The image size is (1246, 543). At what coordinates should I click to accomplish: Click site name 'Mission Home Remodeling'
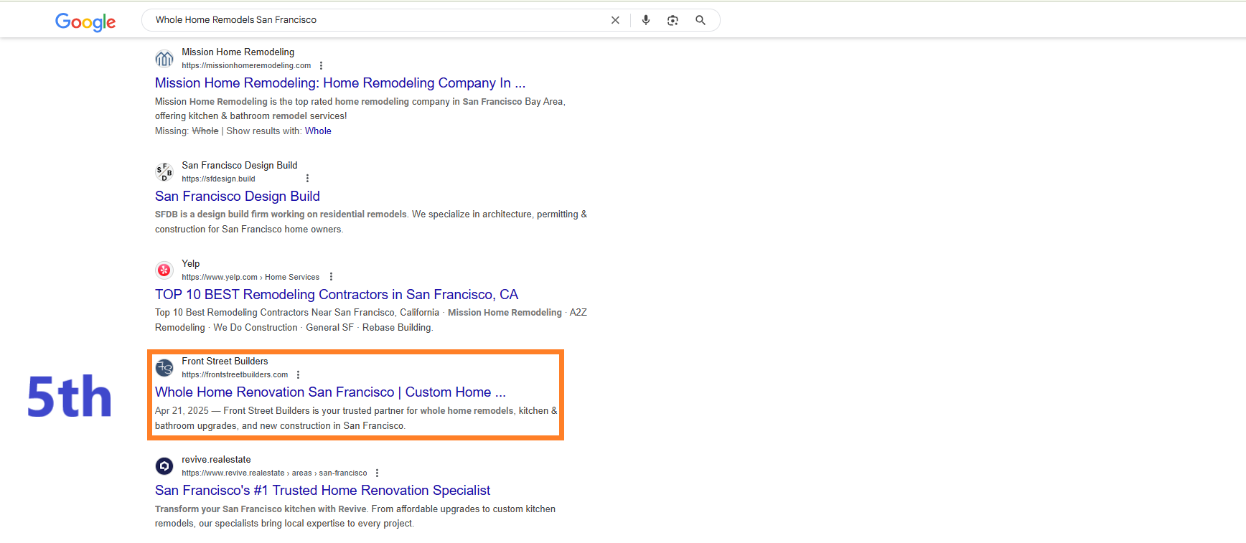point(238,52)
